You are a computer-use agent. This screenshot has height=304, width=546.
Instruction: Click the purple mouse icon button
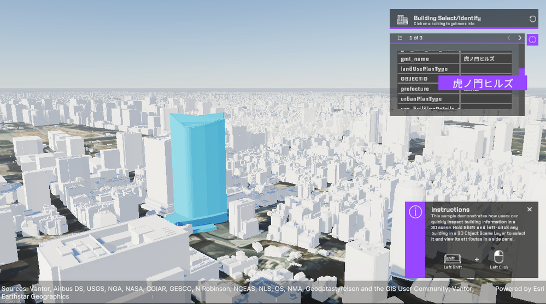point(532,40)
